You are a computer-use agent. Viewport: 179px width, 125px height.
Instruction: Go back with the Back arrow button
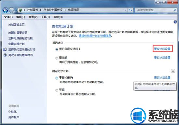5,10
